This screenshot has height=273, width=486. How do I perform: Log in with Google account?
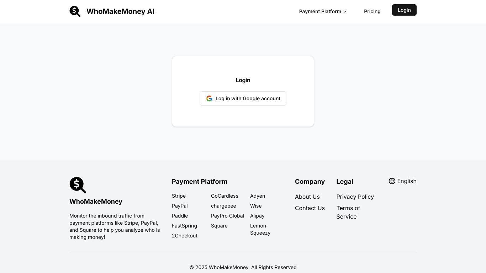pos(243,98)
